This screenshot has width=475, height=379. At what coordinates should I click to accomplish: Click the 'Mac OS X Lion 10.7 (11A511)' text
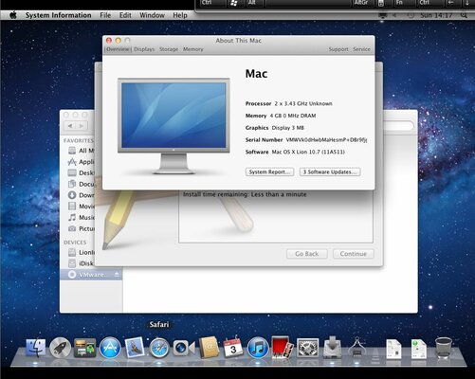coord(308,152)
